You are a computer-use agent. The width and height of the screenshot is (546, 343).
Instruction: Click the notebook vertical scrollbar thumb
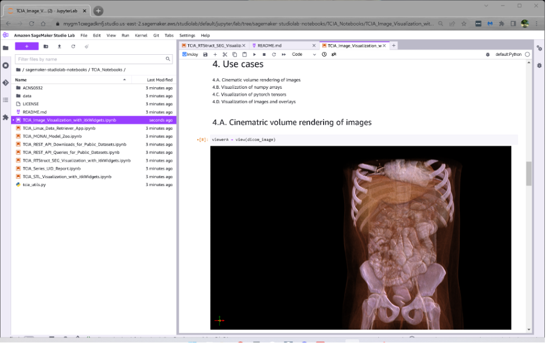(x=529, y=174)
